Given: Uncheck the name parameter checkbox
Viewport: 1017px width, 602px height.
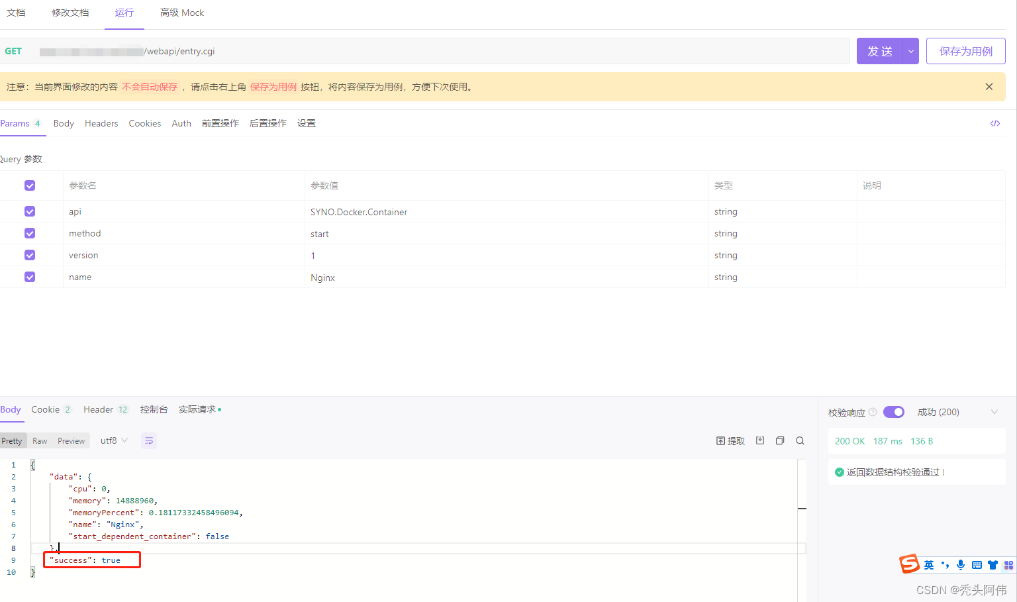Looking at the screenshot, I should tap(30, 277).
